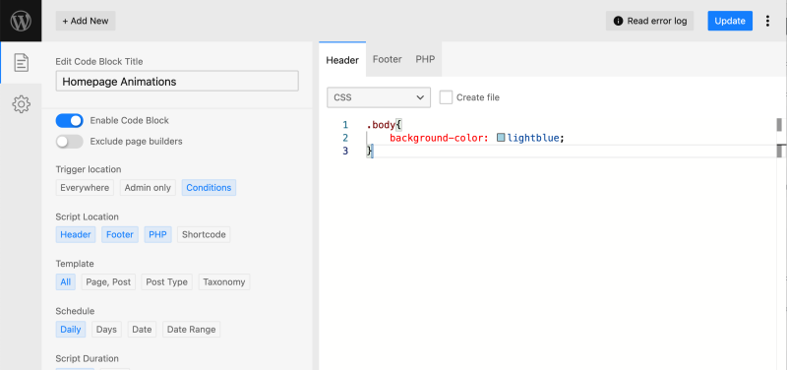The image size is (787, 370).
Task: Click line number 1 in editor gutter
Action: pyautogui.click(x=345, y=125)
